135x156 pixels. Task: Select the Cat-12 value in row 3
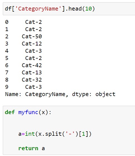click(32, 44)
